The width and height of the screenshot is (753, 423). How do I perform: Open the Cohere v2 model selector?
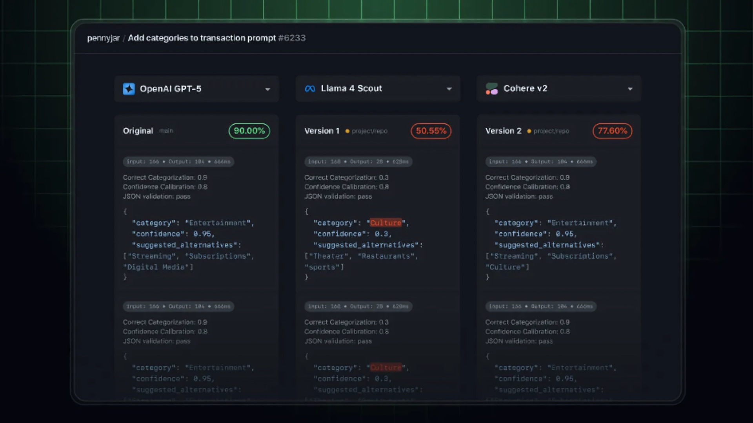click(630, 89)
